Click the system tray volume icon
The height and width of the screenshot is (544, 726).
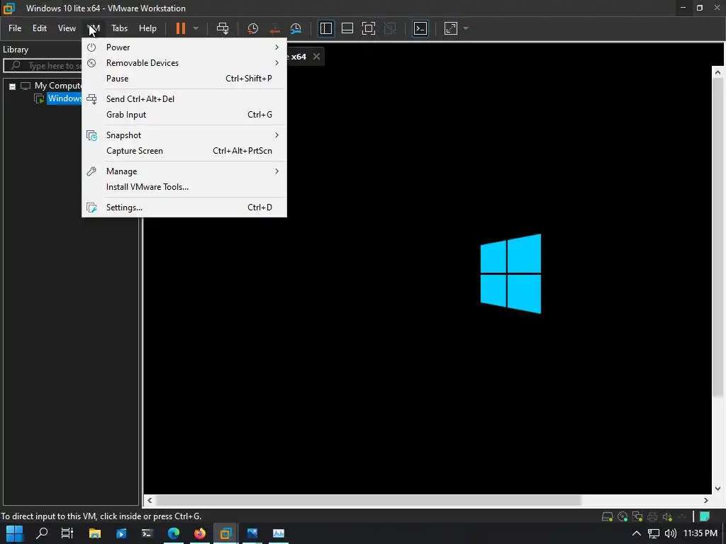tap(670, 533)
